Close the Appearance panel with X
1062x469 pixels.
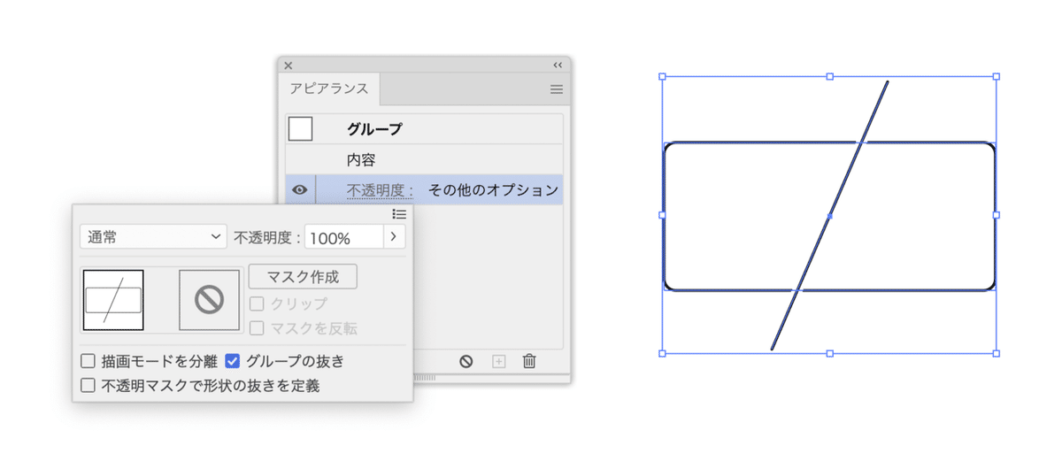[288, 65]
